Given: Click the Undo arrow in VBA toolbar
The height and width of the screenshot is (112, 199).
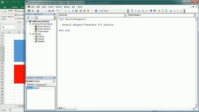Looking at the screenshot, I should [x=58, y=11].
